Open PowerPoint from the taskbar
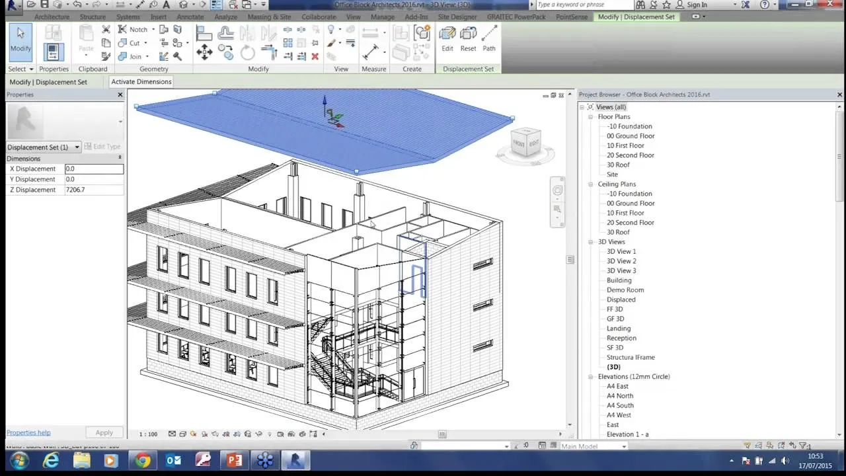The image size is (846, 476). pos(234,461)
